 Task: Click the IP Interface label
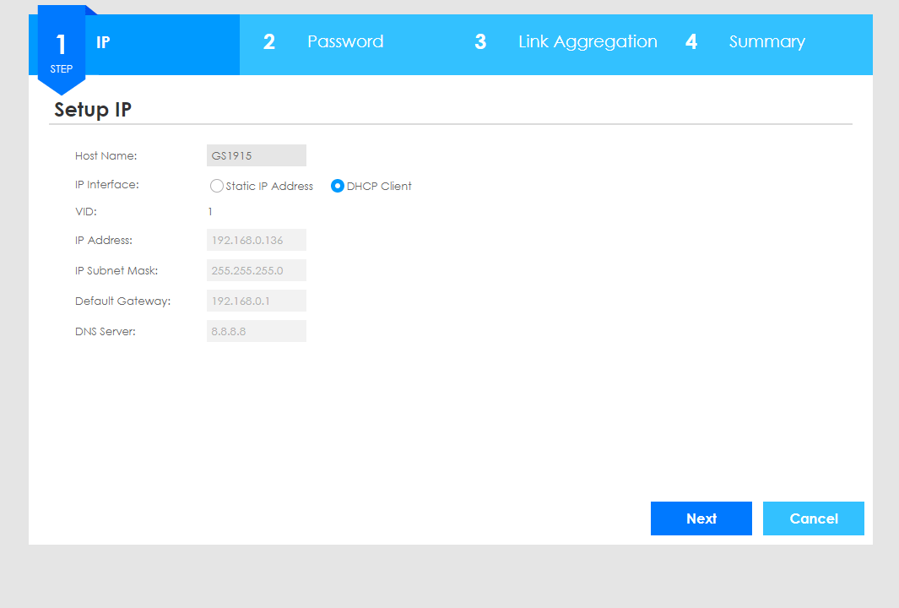point(106,185)
